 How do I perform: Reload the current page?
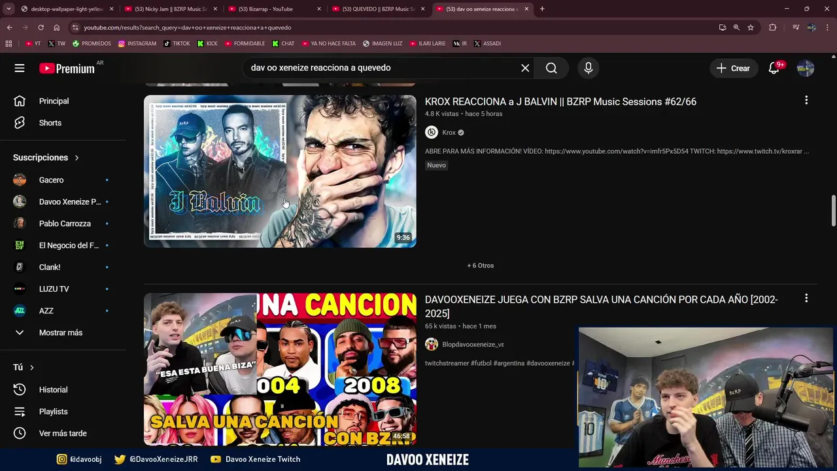[x=41, y=27]
